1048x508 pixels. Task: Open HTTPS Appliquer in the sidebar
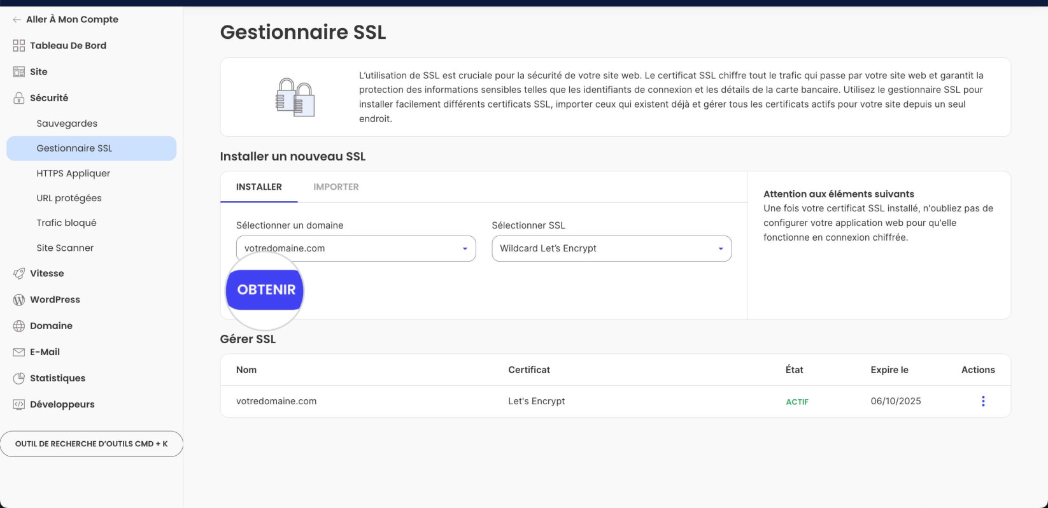coord(73,173)
